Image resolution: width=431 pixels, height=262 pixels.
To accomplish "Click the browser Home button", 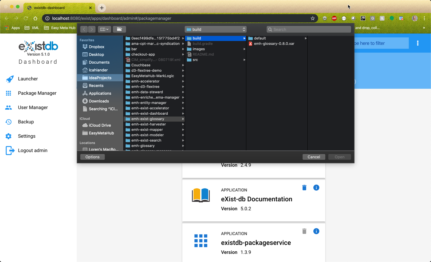I will (35, 19).
